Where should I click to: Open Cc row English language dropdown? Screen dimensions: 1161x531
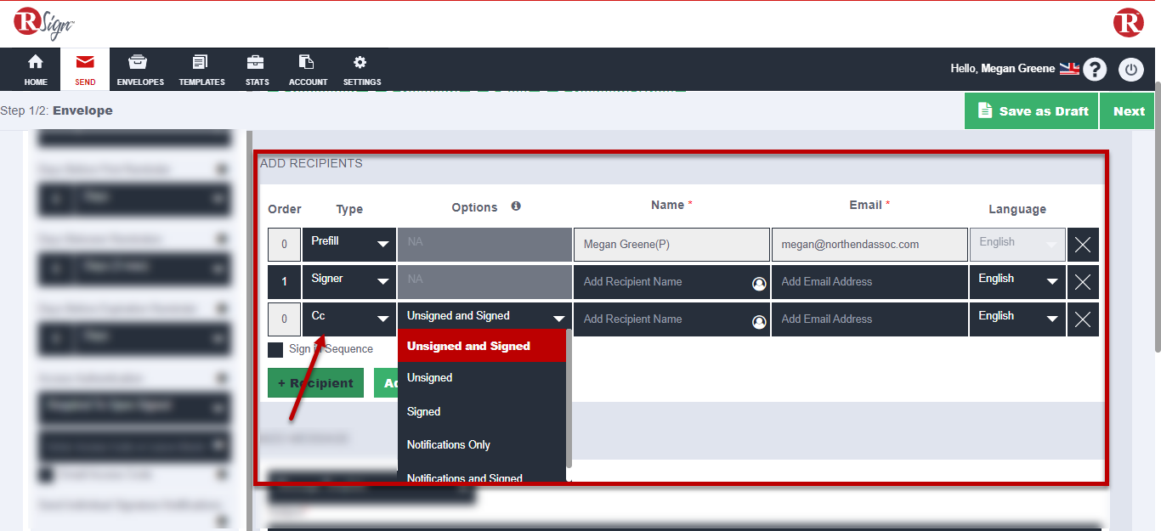coord(1017,319)
